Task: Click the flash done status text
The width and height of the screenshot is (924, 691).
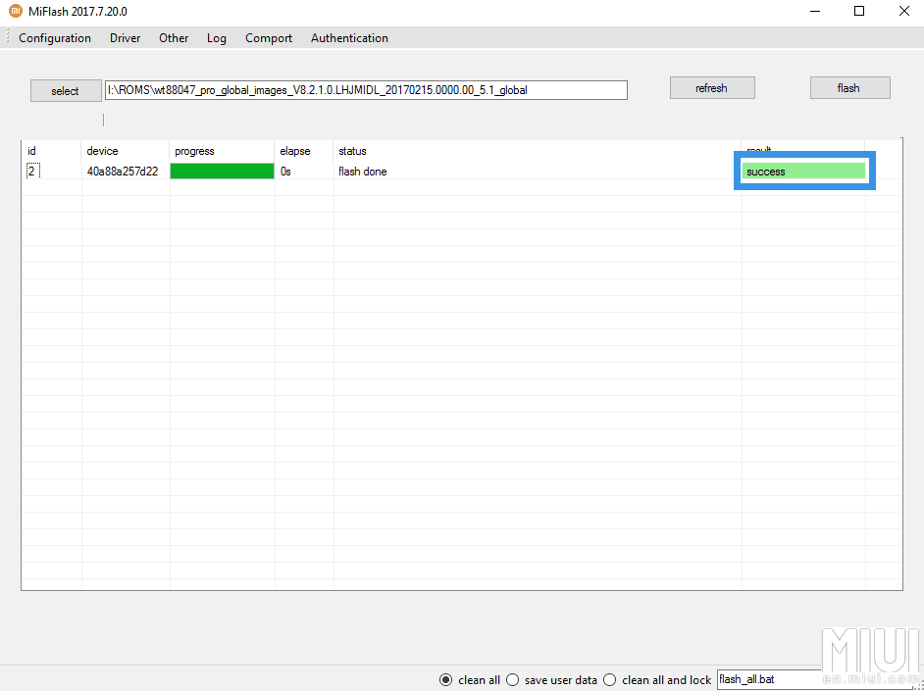Action: [x=362, y=172]
